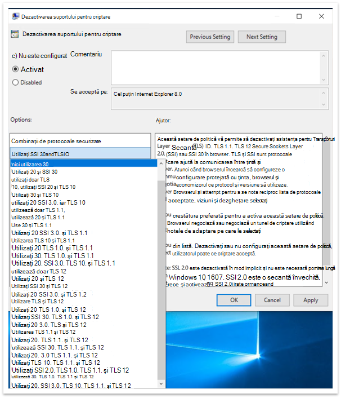The image size is (341, 398).
Task: Select 'nici utilizarea 30' list option
Action: (84, 164)
